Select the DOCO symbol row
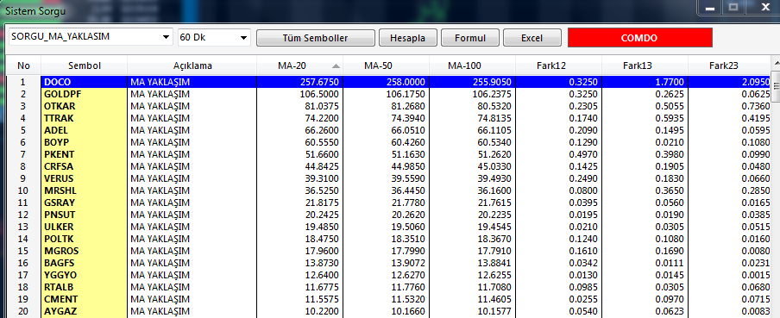 click(387, 82)
